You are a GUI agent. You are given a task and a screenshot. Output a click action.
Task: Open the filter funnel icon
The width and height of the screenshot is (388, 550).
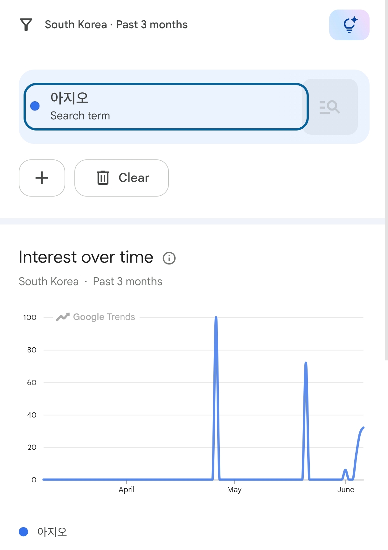pos(26,25)
